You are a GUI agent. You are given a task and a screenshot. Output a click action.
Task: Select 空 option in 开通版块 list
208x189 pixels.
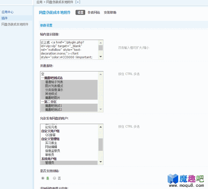point(69,74)
